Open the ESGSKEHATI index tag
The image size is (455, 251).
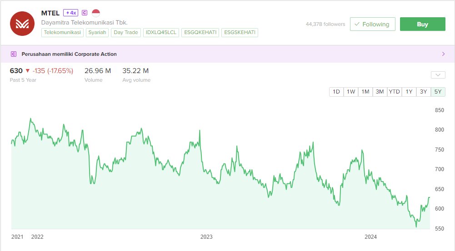point(240,33)
